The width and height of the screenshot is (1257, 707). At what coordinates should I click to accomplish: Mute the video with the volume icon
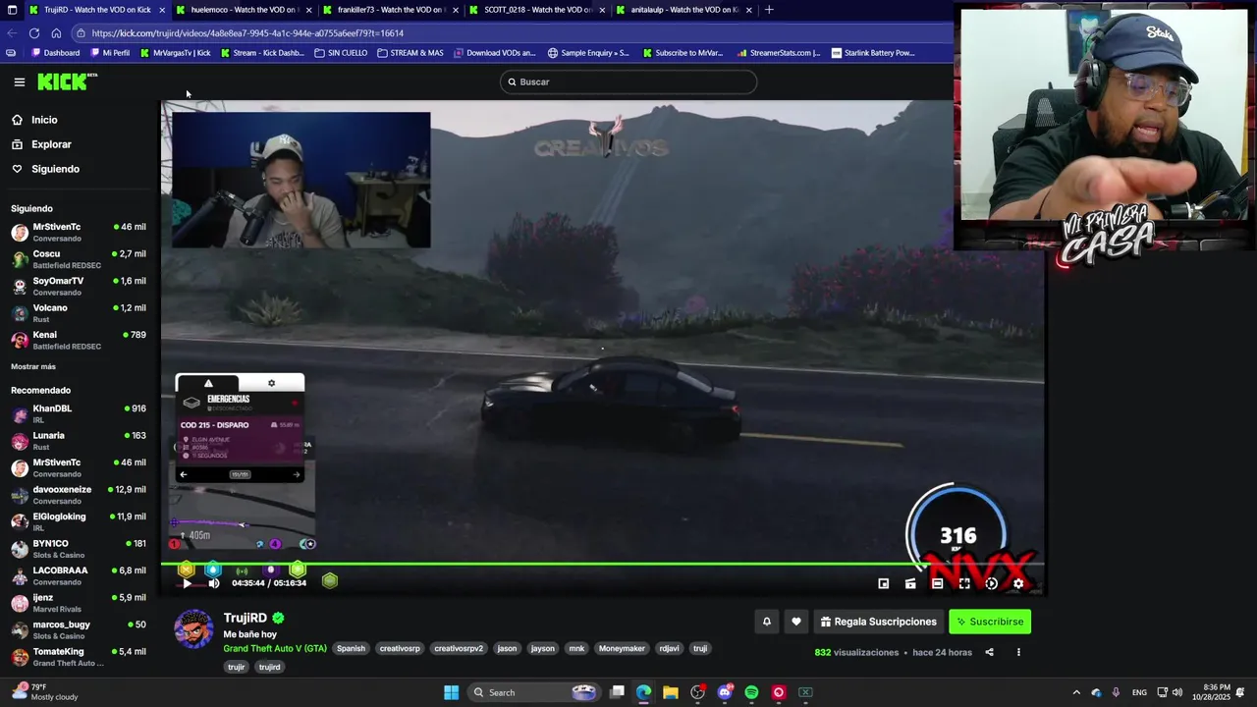tap(214, 583)
